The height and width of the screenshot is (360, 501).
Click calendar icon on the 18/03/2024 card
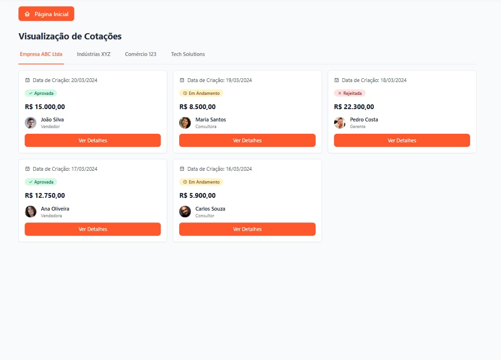coord(337,80)
